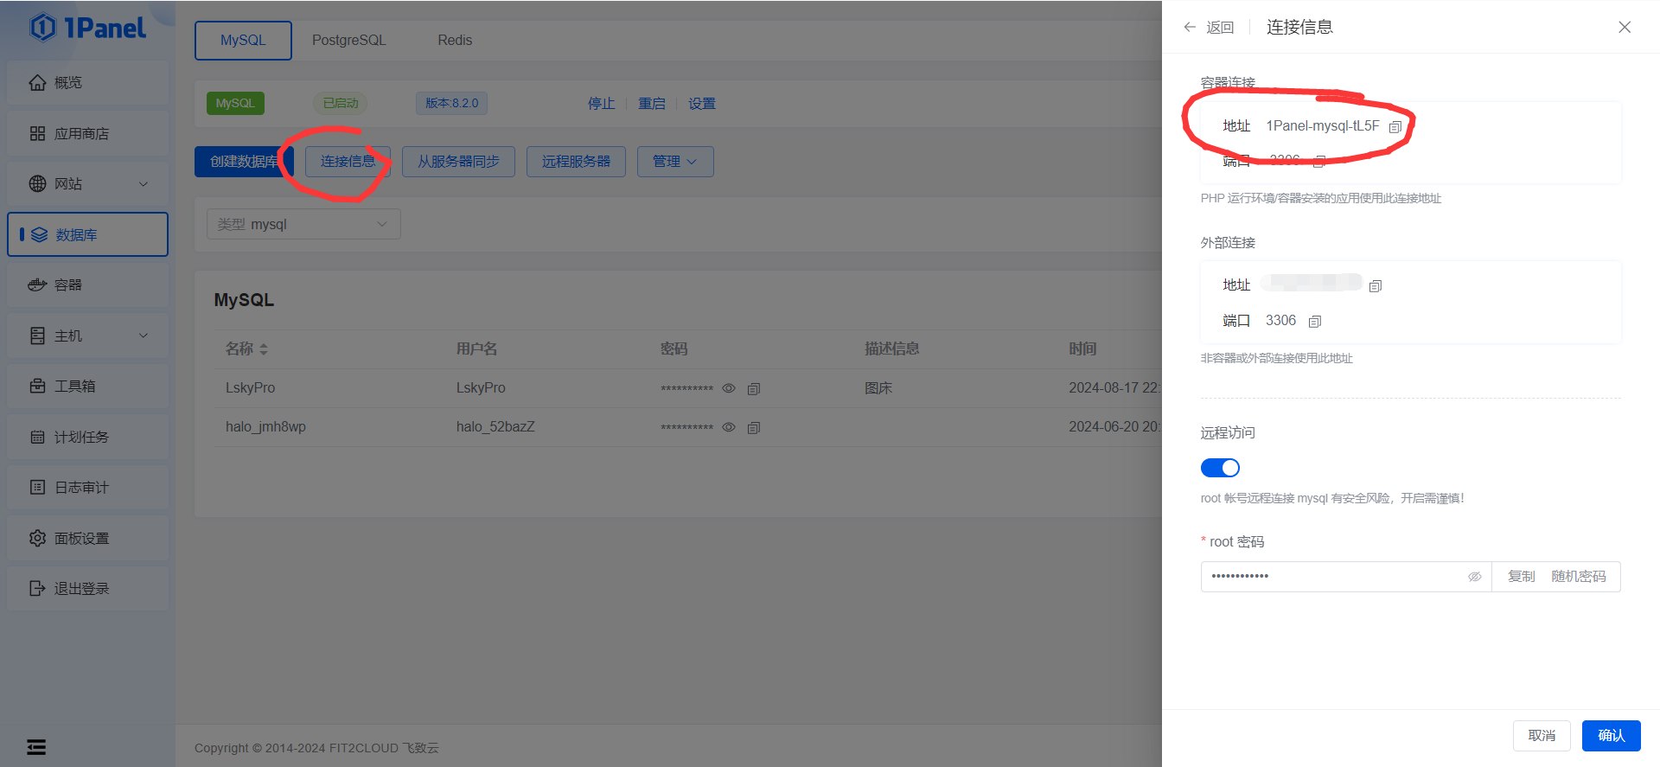
Task: Copy the container connection address 1Panel-mysql-tL5F
Action: [x=1395, y=127]
